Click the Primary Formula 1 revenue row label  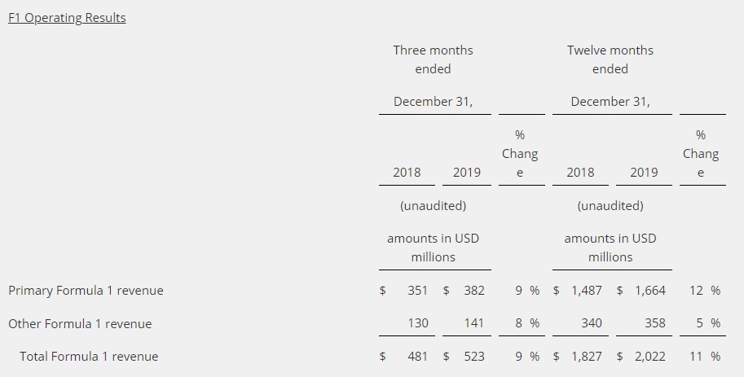click(86, 291)
